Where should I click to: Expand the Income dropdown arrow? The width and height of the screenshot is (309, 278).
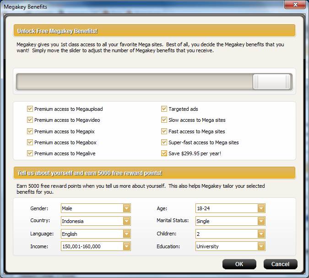tap(126, 246)
